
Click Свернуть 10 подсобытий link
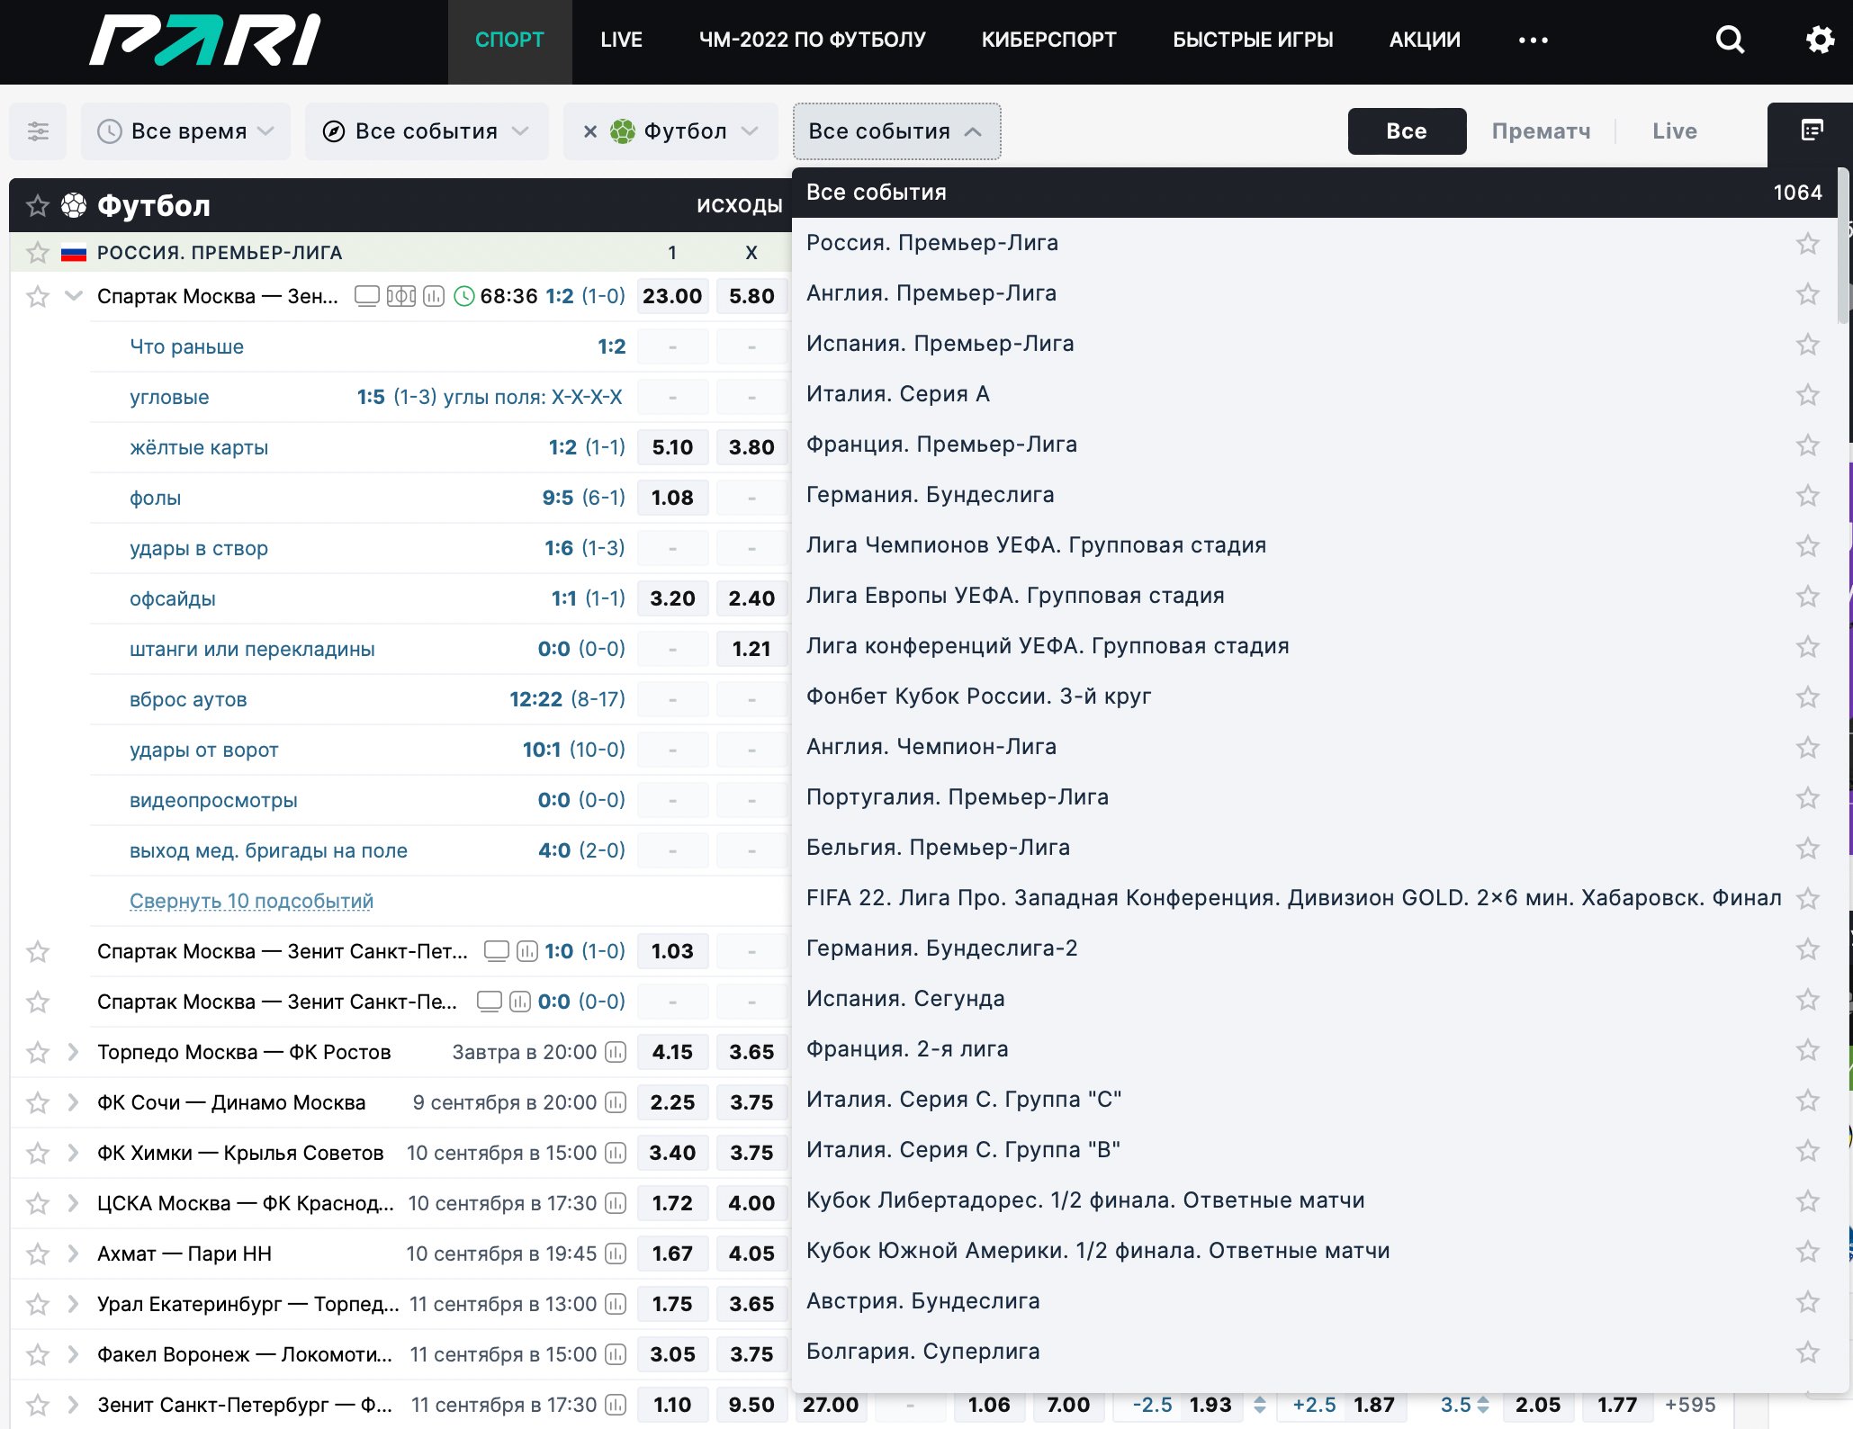[251, 901]
